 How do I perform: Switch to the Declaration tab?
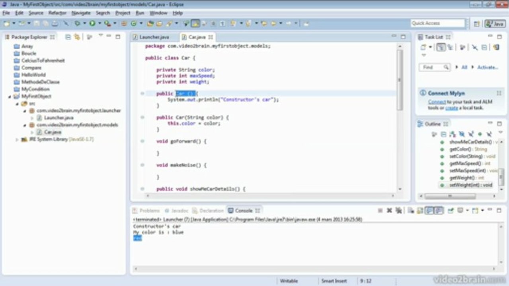tap(208, 211)
